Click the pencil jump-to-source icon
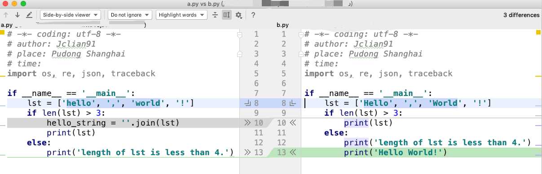The image size is (542, 174). (29, 15)
